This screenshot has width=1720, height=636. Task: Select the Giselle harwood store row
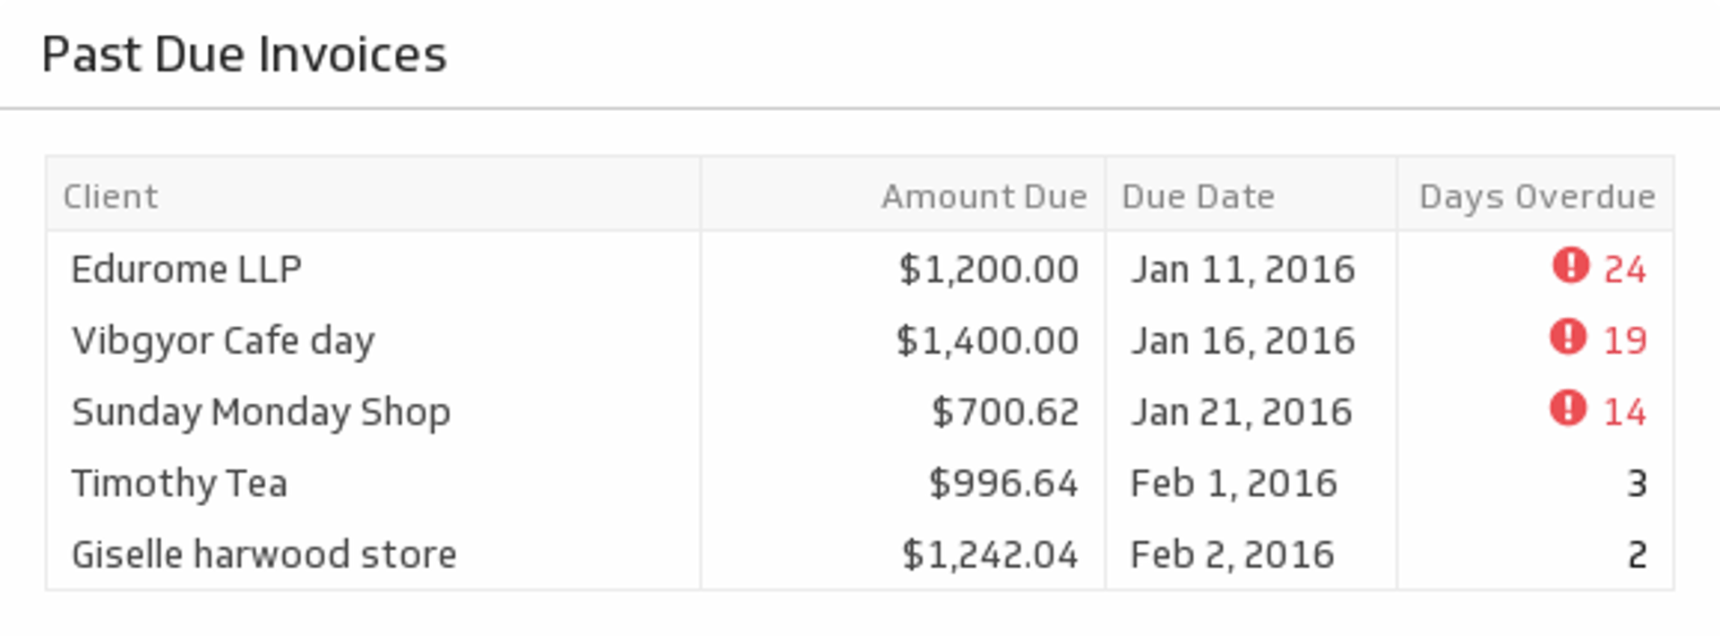tap(264, 554)
